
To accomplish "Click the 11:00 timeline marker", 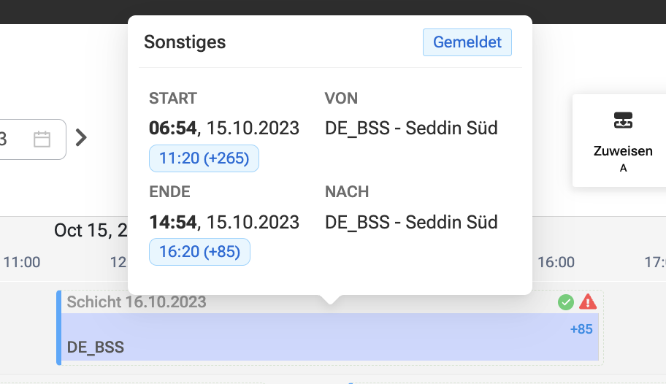I will [22, 262].
